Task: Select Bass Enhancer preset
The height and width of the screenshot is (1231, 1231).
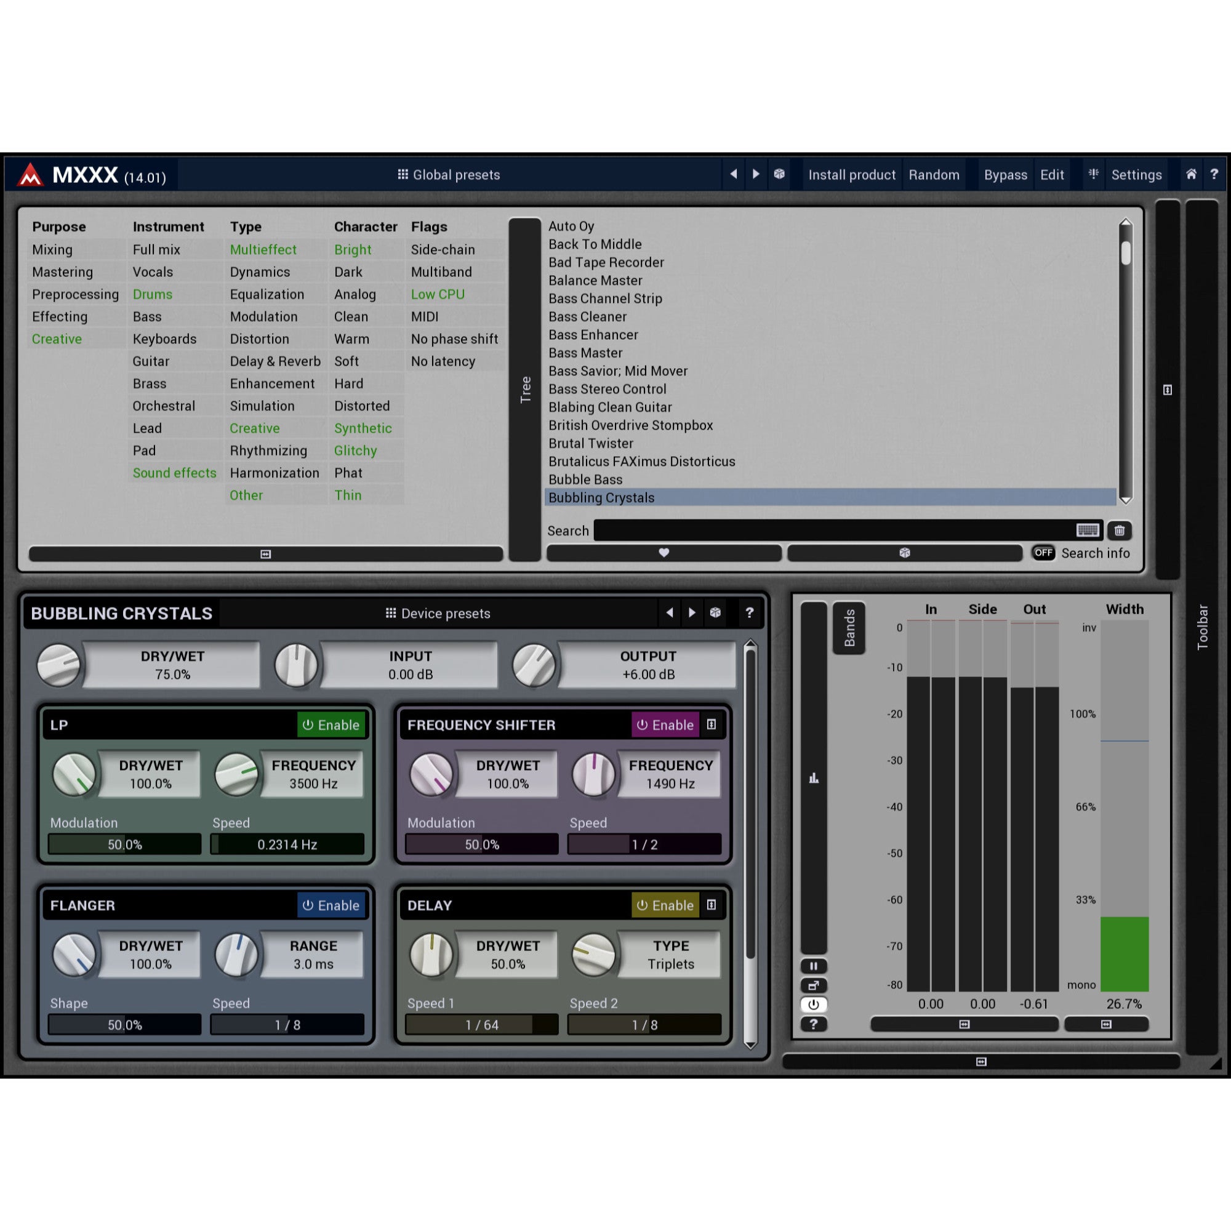Action: (x=830, y=334)
